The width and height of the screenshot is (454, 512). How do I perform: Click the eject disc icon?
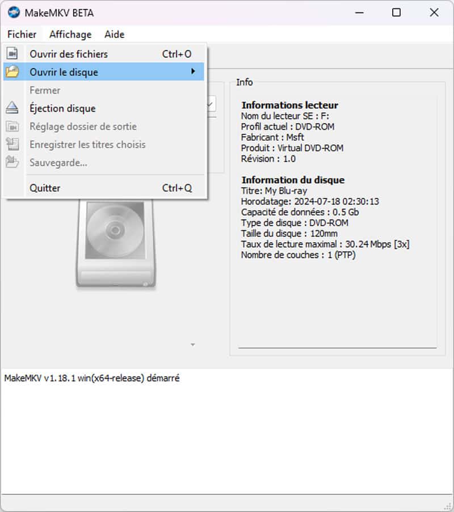pos(12,107)
